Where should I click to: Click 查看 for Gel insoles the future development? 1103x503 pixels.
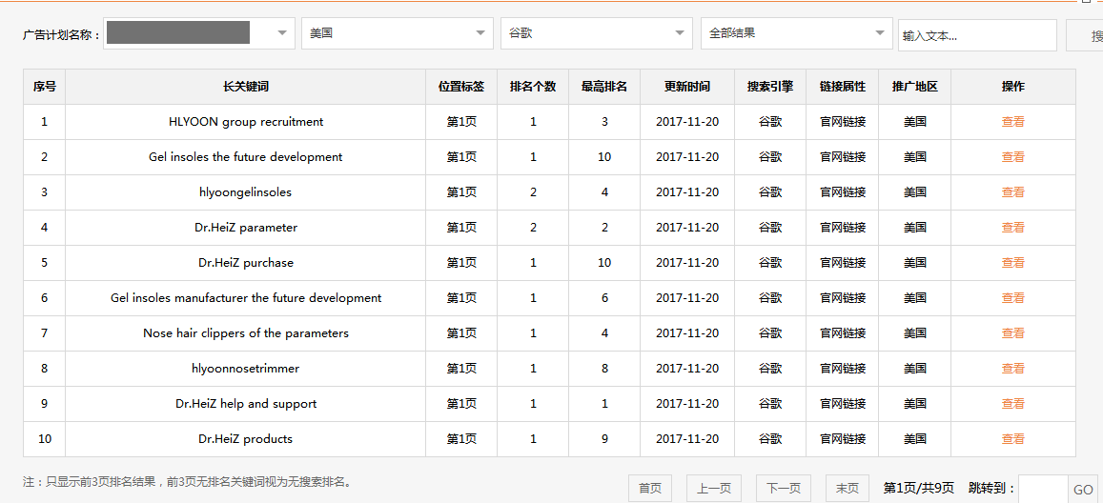coord(1013,156)
